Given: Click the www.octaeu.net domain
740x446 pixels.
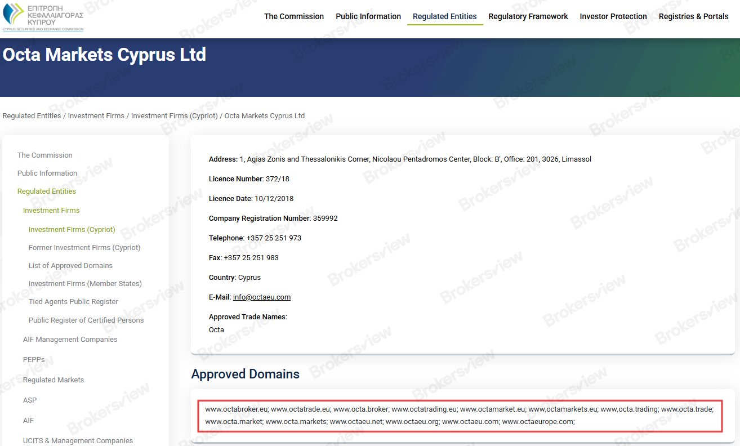Looking at the screenshot, I should pyautogui.click(x=357, y=422).
